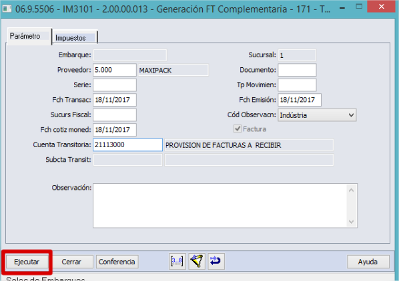This screenshot has width=399, height=281.
Task: Click the Observación scrollbar up arrow
Action: pos(351,190)
